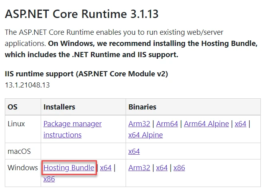The image size is (264, 191).
Task: Download the Windows x64 binaries
Action: click(162, 168)
